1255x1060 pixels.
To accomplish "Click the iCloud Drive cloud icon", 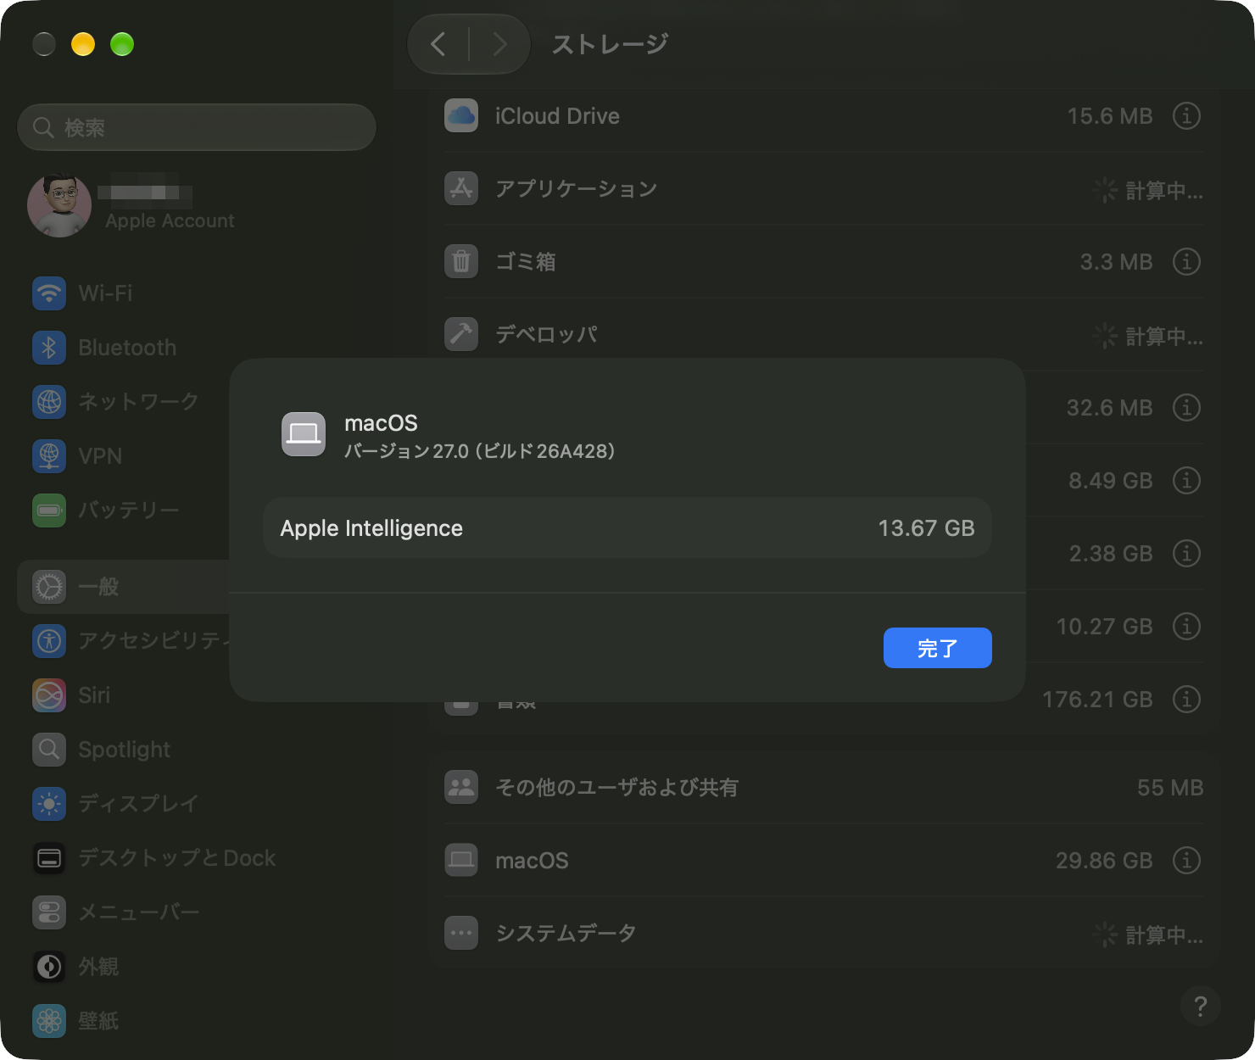I will (461, 115).
